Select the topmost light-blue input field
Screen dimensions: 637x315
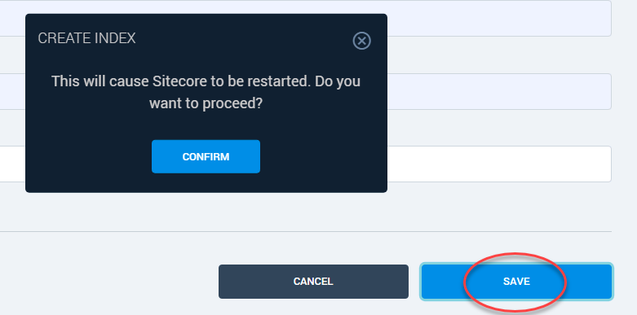coord(499,18)
